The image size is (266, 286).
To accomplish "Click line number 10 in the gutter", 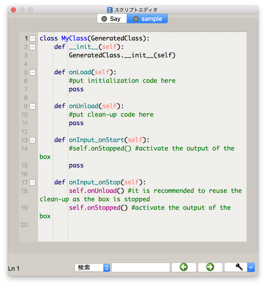I will pyautogui.click(x=24, y=115).
